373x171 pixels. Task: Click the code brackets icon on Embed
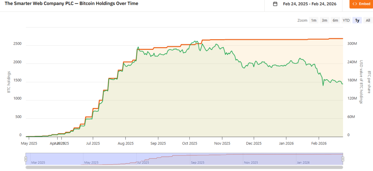coord(355,4)
